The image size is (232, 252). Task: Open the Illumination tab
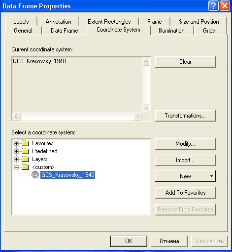point(171,31)
